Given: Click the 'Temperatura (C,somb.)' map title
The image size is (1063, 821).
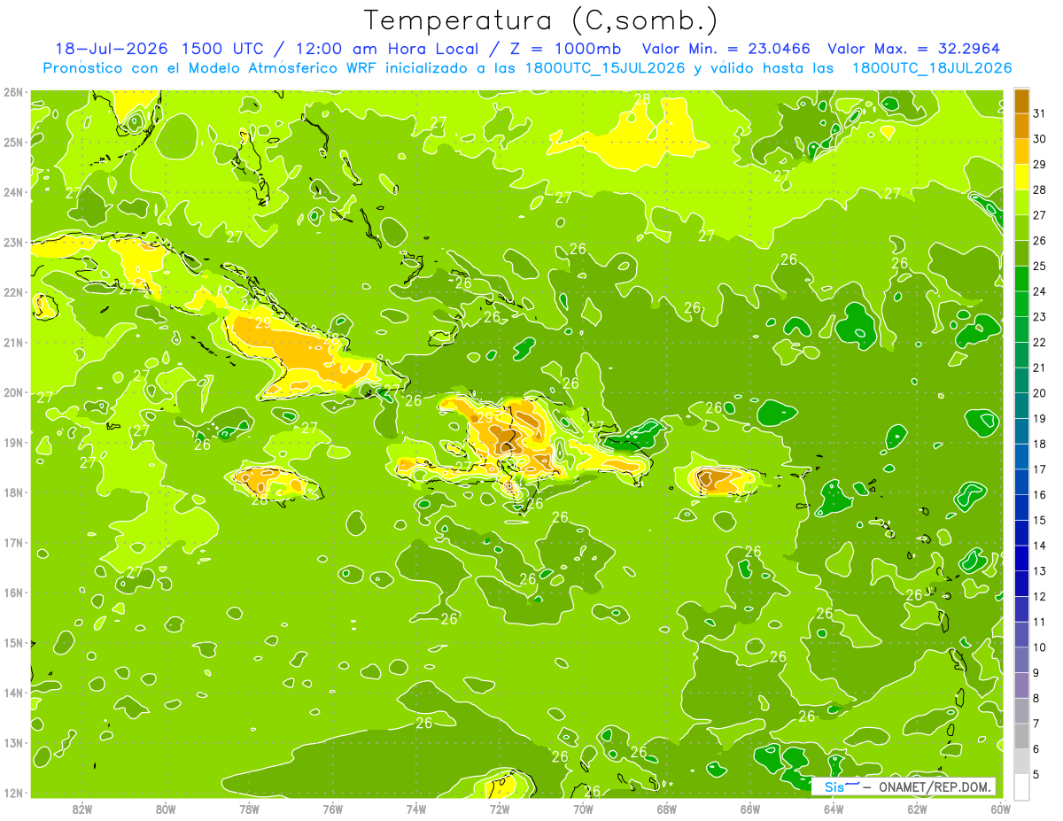Looking at the screenshot, I should pos(541,20).
